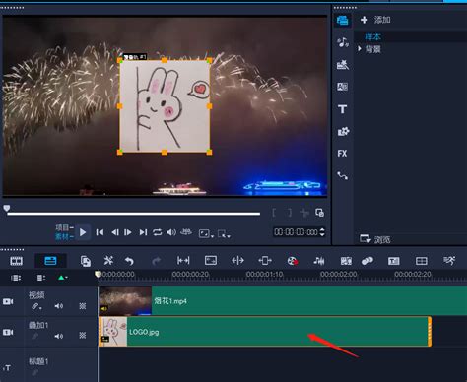Open the Sound Mixer
This screenshot has width=467, height=382.
[x=319, y=261]
